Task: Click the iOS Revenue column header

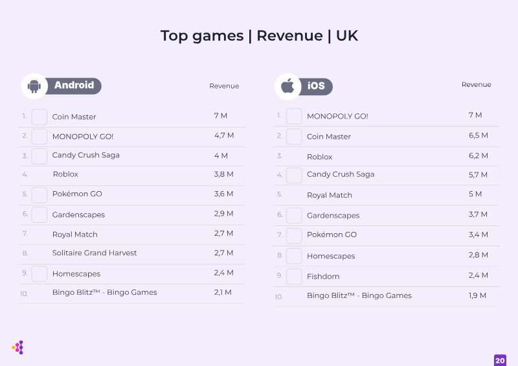Action: click(476, 85)
